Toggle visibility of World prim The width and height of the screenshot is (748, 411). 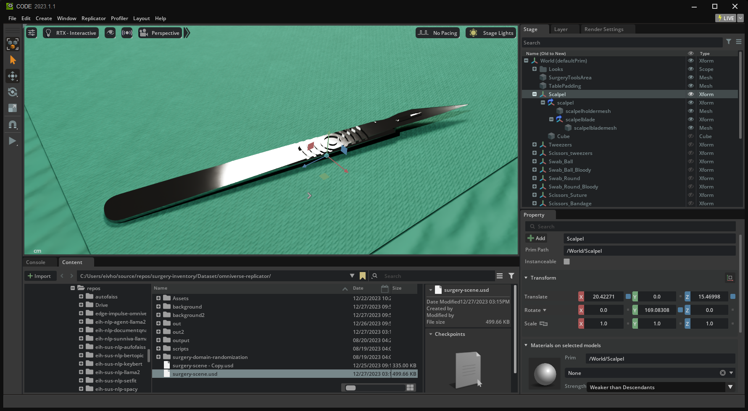[x=690, y=60]
